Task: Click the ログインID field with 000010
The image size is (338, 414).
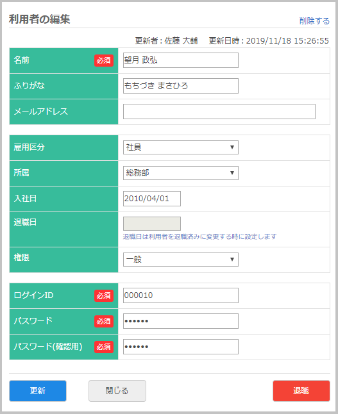Action: (x=180, y=295)
